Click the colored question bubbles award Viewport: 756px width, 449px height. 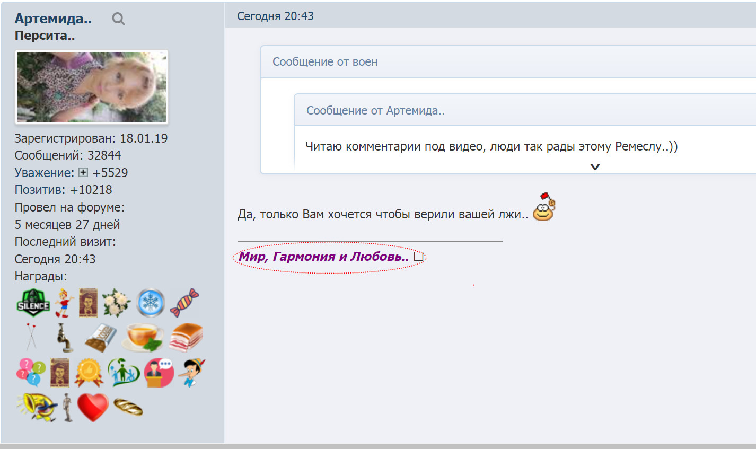31,372
